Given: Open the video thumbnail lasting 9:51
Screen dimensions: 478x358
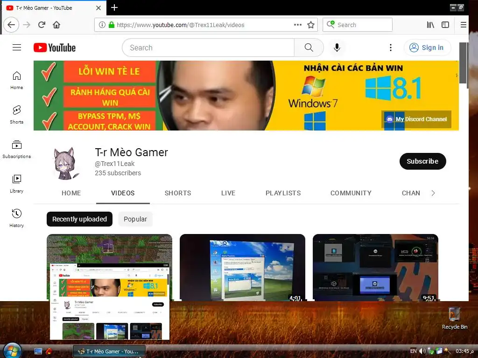Looking at the screenshot, I should pyautogui.click(x=376, y=267).
